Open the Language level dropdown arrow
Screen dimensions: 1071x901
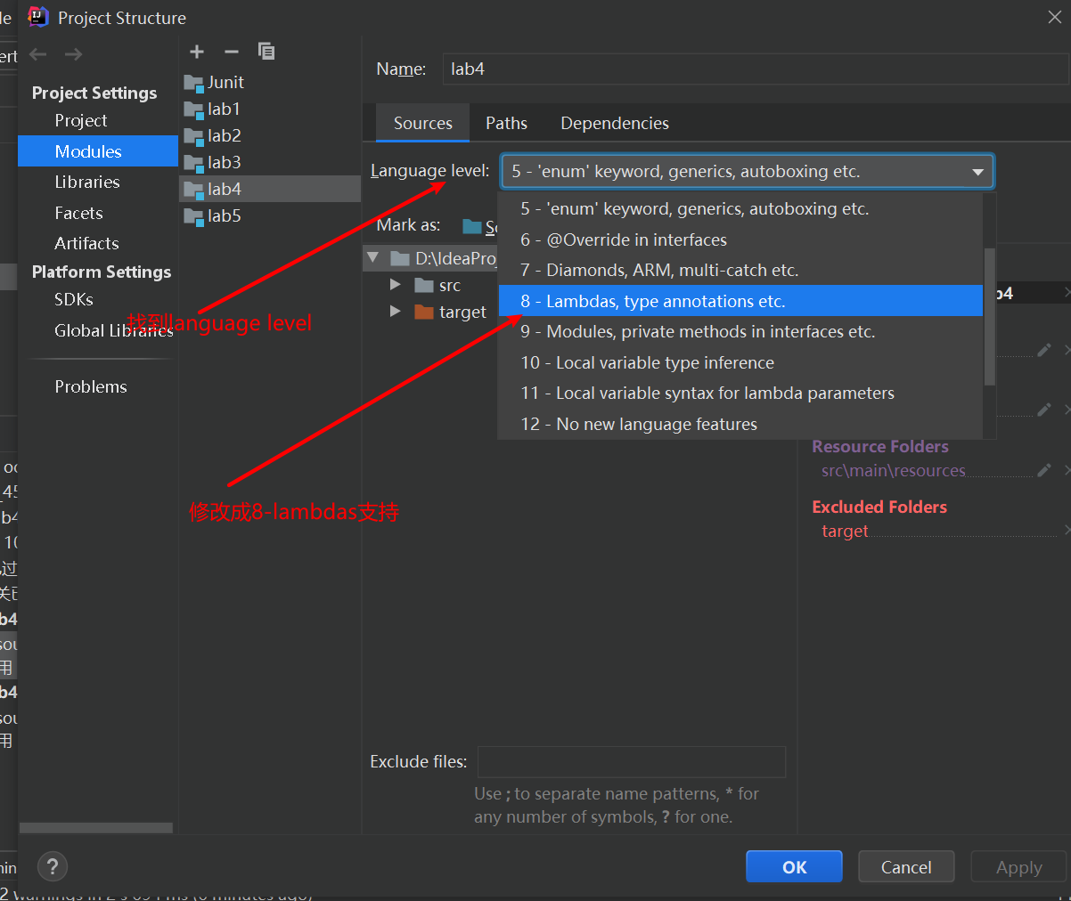click(977, 172)
